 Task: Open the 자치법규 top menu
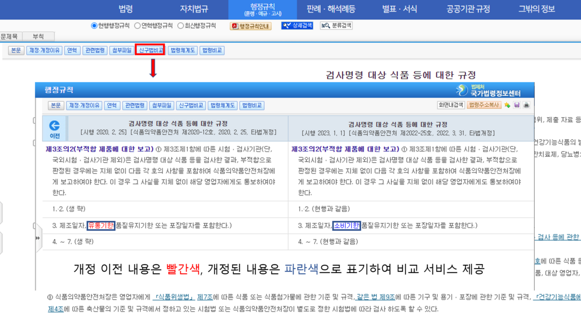[194, 9]
